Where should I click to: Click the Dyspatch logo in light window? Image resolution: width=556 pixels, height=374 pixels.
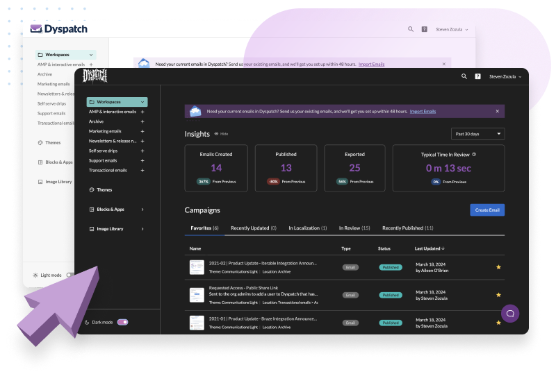[x=59, y=28]
